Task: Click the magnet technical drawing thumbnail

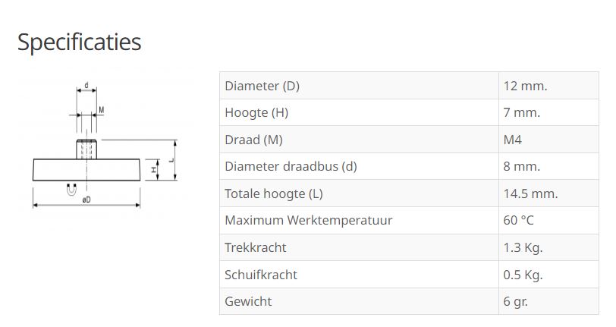Action: [104, 143]
